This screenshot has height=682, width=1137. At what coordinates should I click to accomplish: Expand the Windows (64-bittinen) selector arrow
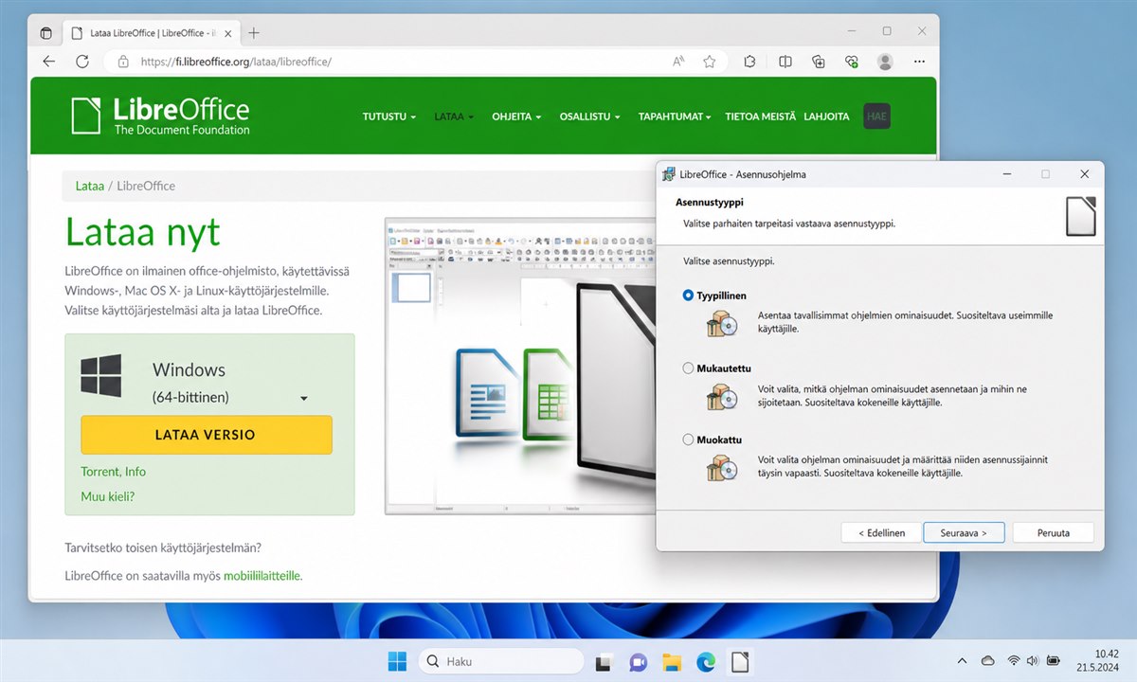tap(303, 399)
